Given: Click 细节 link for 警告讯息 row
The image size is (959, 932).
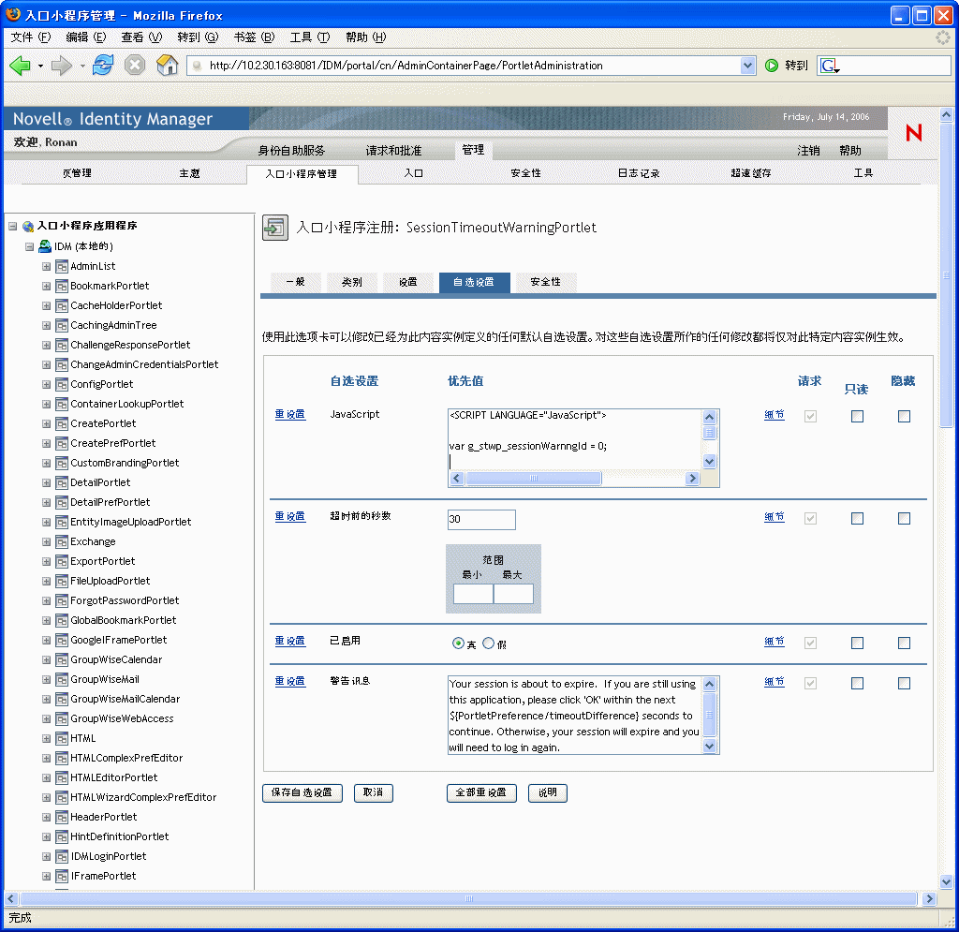Looking at the screenshot, I should (x=775, y=681).
